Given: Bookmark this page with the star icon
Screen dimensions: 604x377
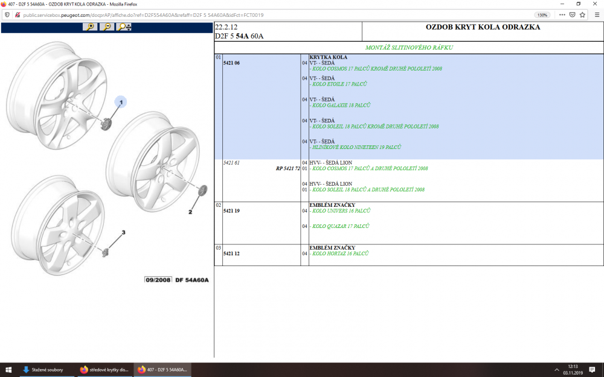Looking at the screenshot, I should (x=582, y=15).
